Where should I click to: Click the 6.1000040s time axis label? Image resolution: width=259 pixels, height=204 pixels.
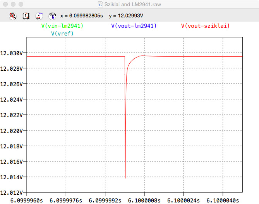(223, 201)
